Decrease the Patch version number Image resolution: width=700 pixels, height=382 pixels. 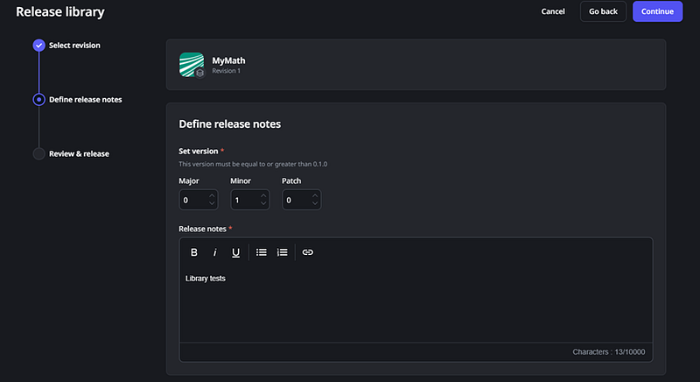[315, 203]
